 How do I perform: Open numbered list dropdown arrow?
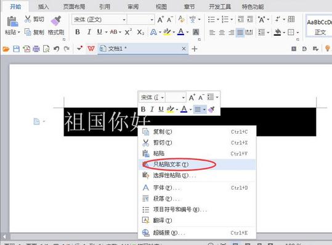232,20
